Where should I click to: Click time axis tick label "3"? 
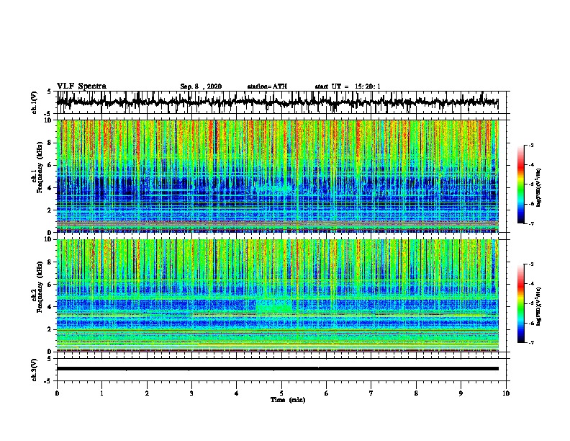pos(191,393)
